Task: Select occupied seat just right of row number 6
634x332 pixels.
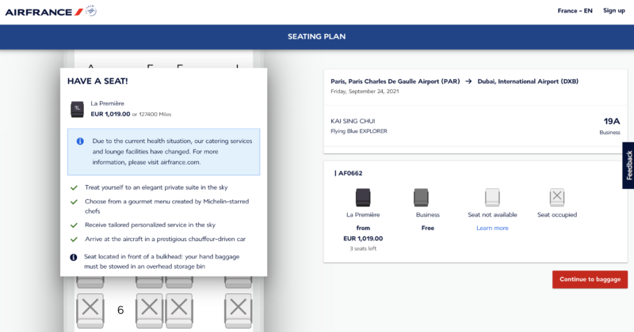Action: 149,311
